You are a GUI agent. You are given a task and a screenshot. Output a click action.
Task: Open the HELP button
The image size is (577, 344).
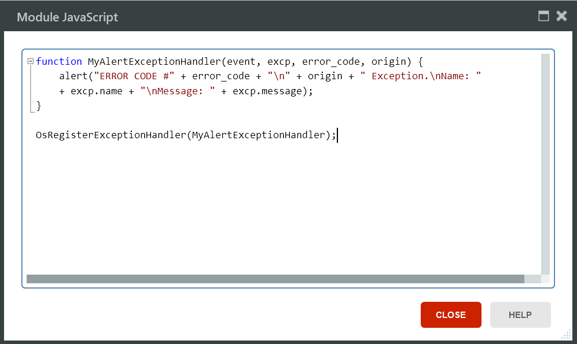tap(520, 315)
